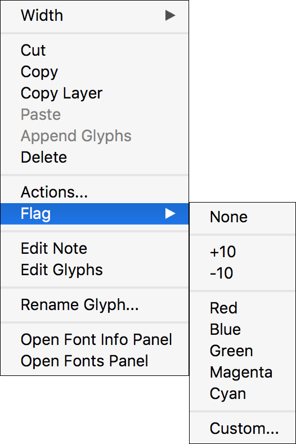Choose the Copy menu item
The width and height of the screenshot is (296, 444).
click(95, 72)
